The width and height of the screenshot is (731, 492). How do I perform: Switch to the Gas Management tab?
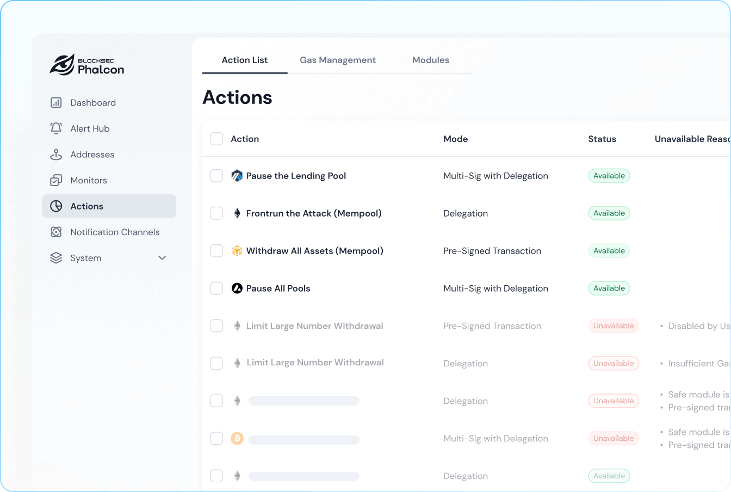(x=338, y=60)
